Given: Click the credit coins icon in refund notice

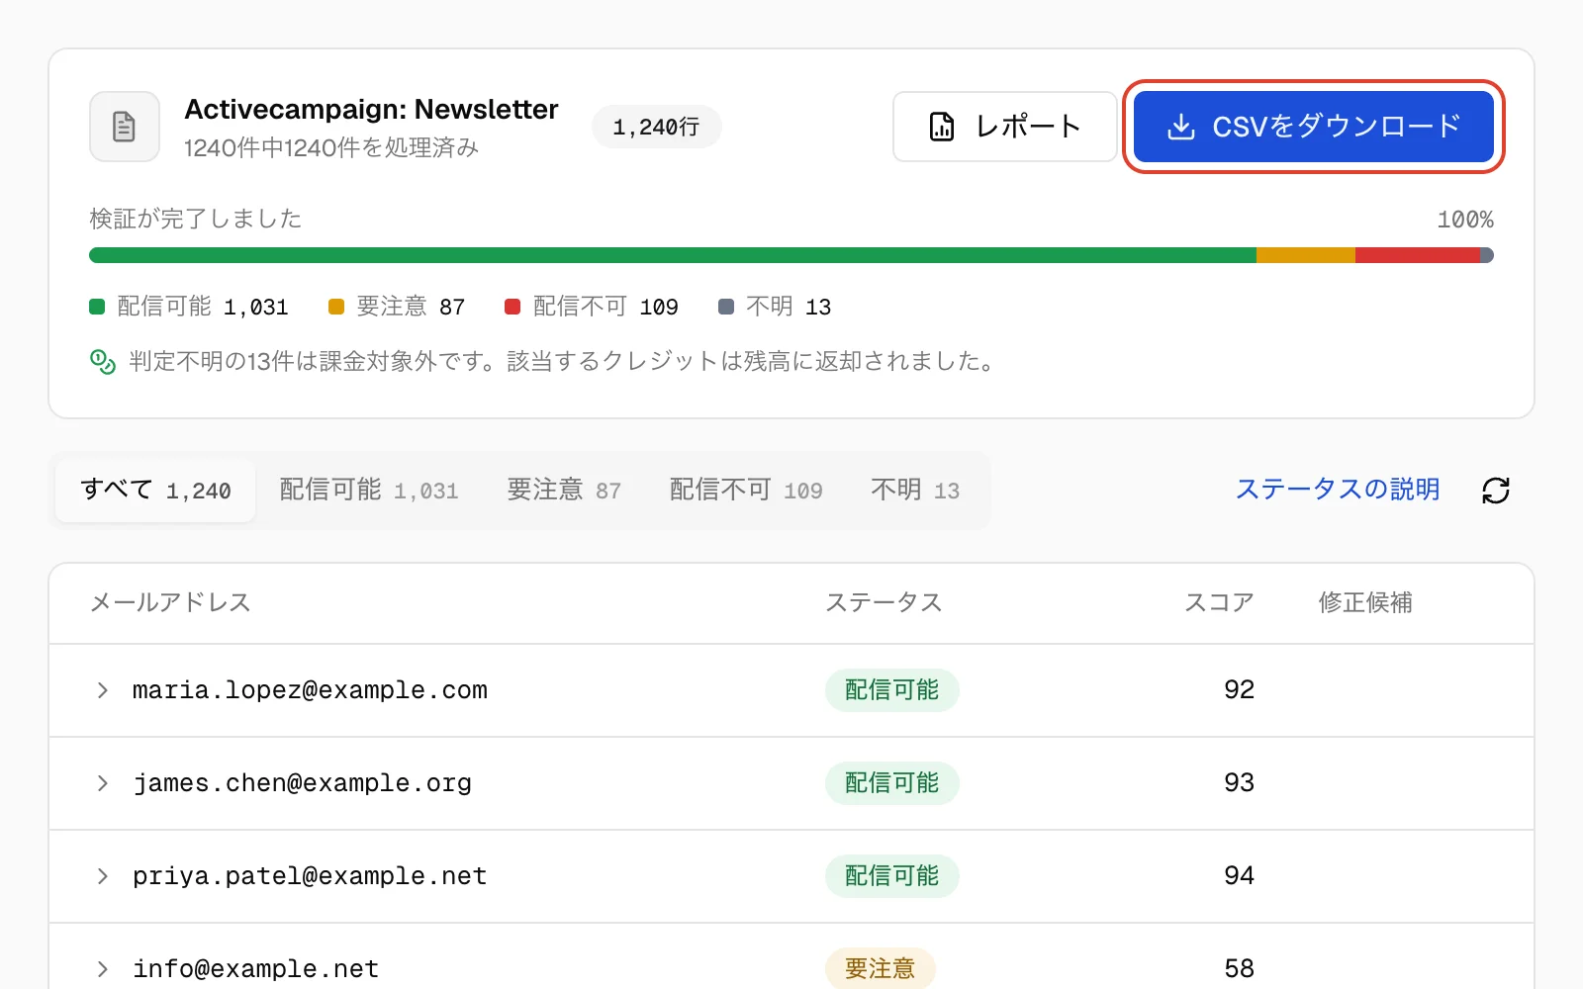Looking at the screenshot, I should (103, 362).
